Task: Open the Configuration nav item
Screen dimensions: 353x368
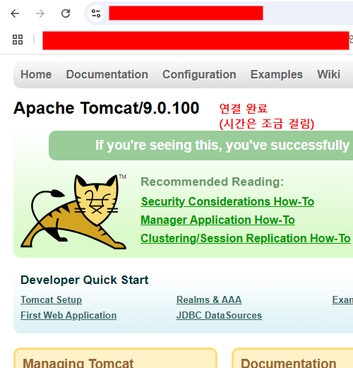Action: tap(199, 75)
